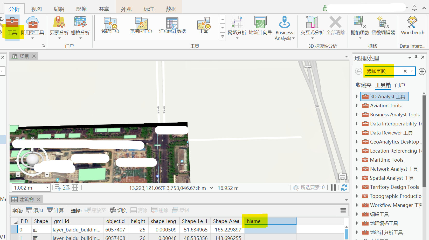This screenshot has height=240, width=429.
Task: Expand the Business Analyst Tools toolbox
Action: [x=357, y=115]
